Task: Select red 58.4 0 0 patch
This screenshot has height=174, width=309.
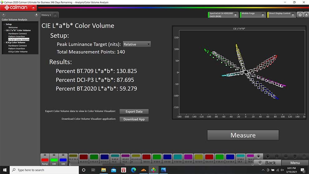Action: click(x=209, y=158)
